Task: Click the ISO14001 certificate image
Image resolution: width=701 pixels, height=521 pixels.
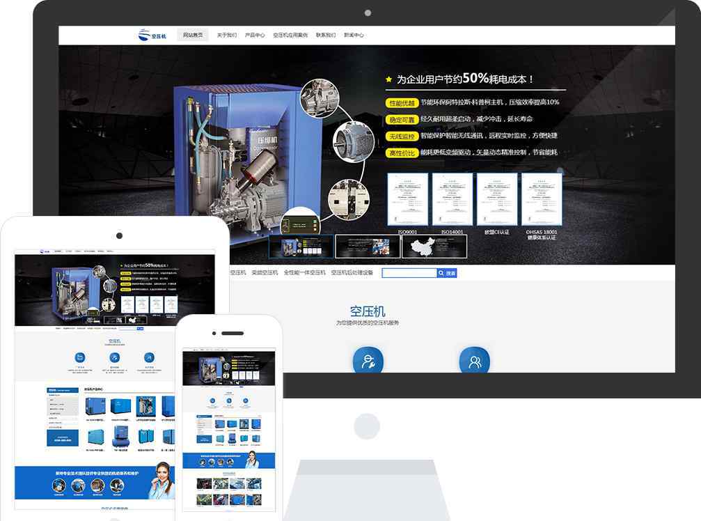Action: (452, 199)
